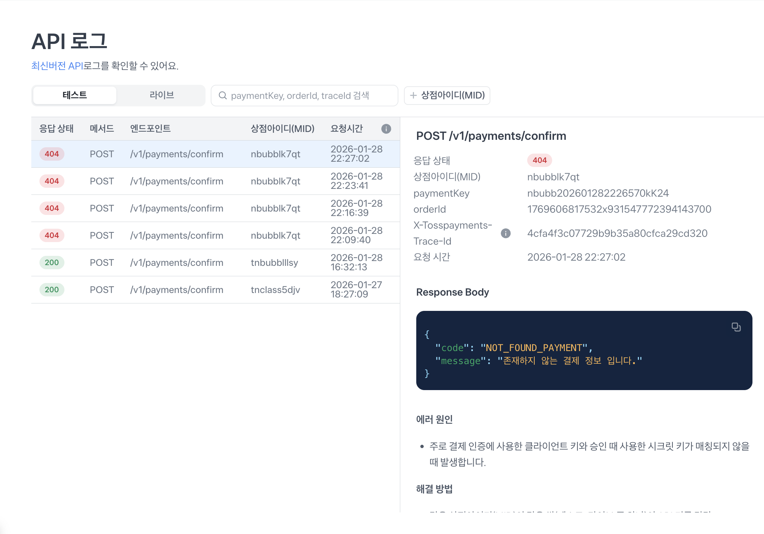Click plus icon on 상점아이디(MID) filter
Screen dimensions: 764x534
[x=413, y=96]
